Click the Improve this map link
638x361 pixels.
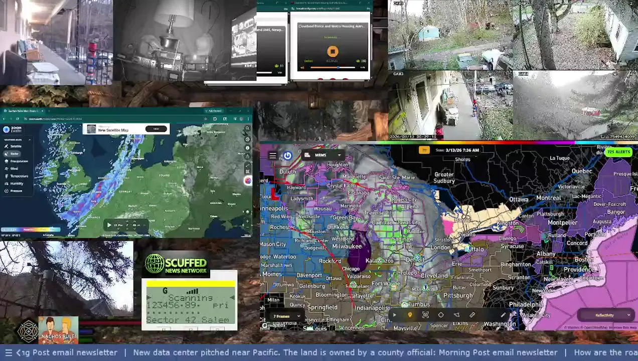click(x=623, y=327)
